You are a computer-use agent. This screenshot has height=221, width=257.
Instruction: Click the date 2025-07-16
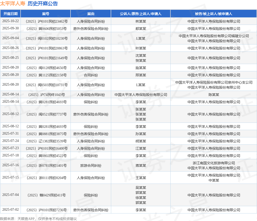click(x=11, y=165)
